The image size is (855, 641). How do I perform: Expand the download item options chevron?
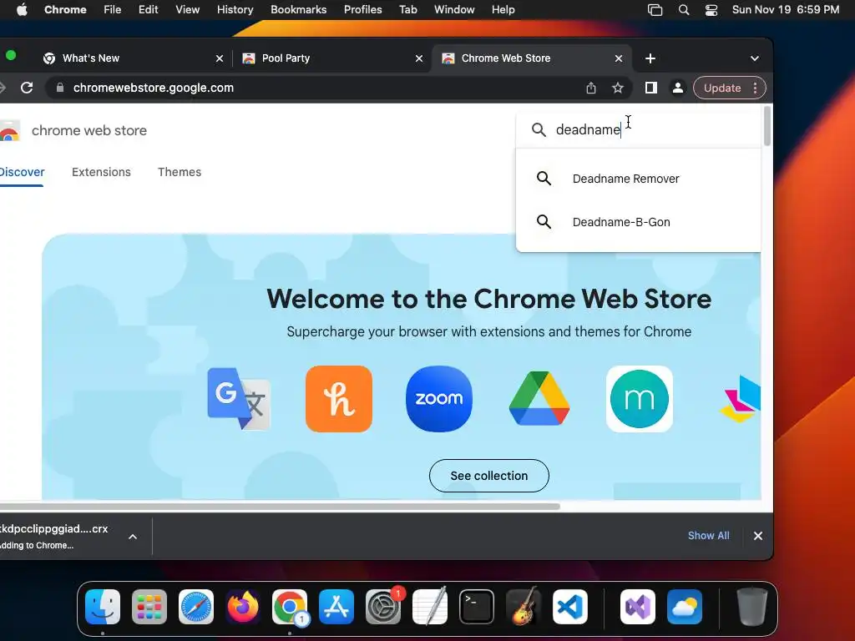[x=133, y=537]
